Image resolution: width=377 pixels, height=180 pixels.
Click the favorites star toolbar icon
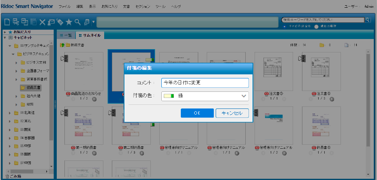click(x=69, y=22)
